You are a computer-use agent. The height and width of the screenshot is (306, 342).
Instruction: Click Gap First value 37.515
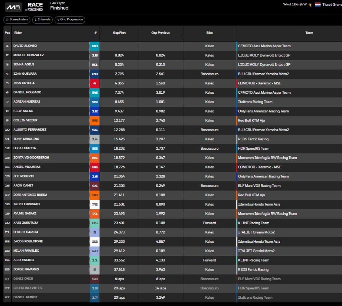pyautogui.click(x=119, y=270)
